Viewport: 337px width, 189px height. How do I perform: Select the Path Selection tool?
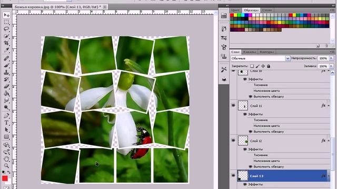[x=6, y=130]
